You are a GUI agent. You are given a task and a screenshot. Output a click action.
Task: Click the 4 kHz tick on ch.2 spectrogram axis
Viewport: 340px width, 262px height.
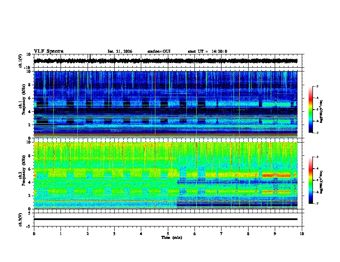[x=30, y=182]
